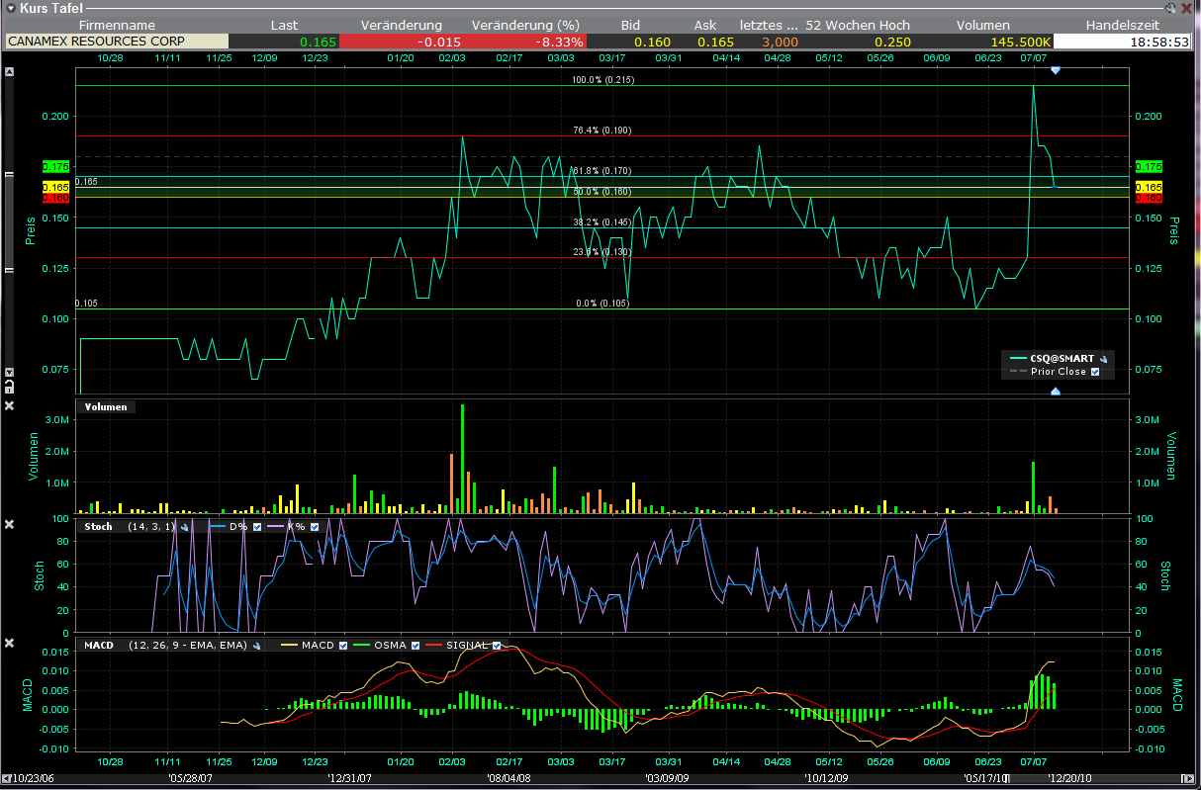The height and width of the screenshot is (790, 1201).
Task: Click the wrench icon in Kurs Tafel title bar
Action: coord(1172,7)
